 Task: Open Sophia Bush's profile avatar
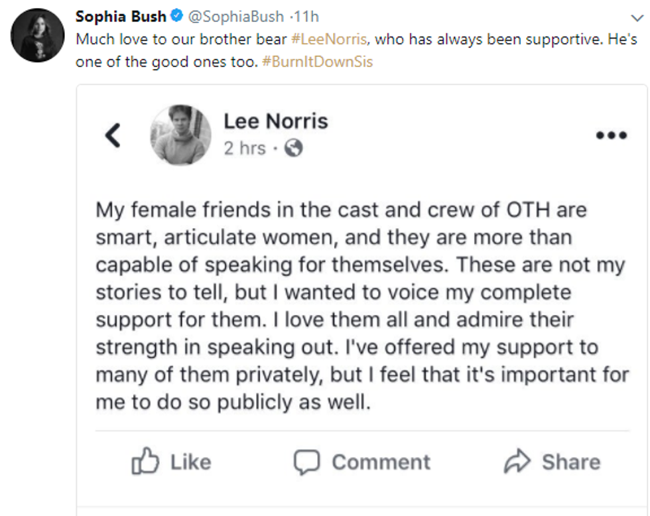[x=38, y=35]
